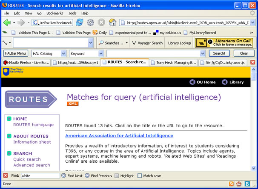Open the Forward button history arrow
The image size is (258, 189).
coord(29,22)
